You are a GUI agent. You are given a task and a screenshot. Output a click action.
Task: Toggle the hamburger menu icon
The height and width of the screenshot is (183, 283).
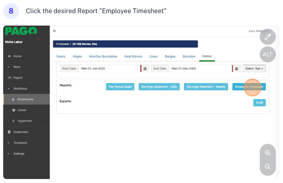coord(55,31)
